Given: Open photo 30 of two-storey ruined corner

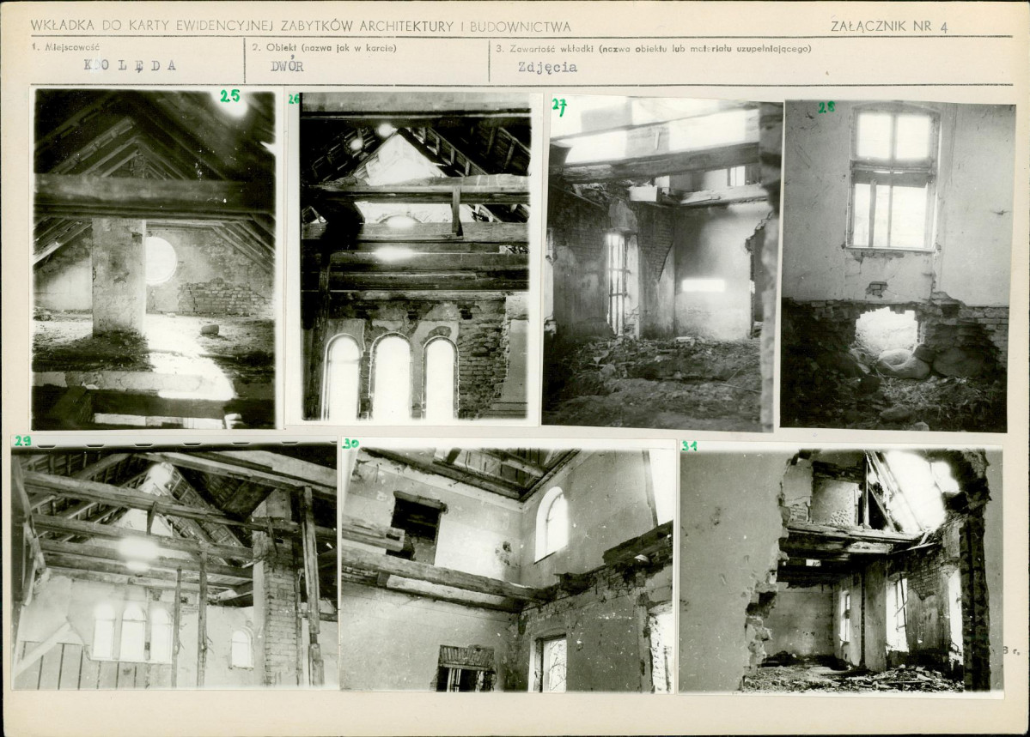Looking at the screenshot, I should pos(508,568).
